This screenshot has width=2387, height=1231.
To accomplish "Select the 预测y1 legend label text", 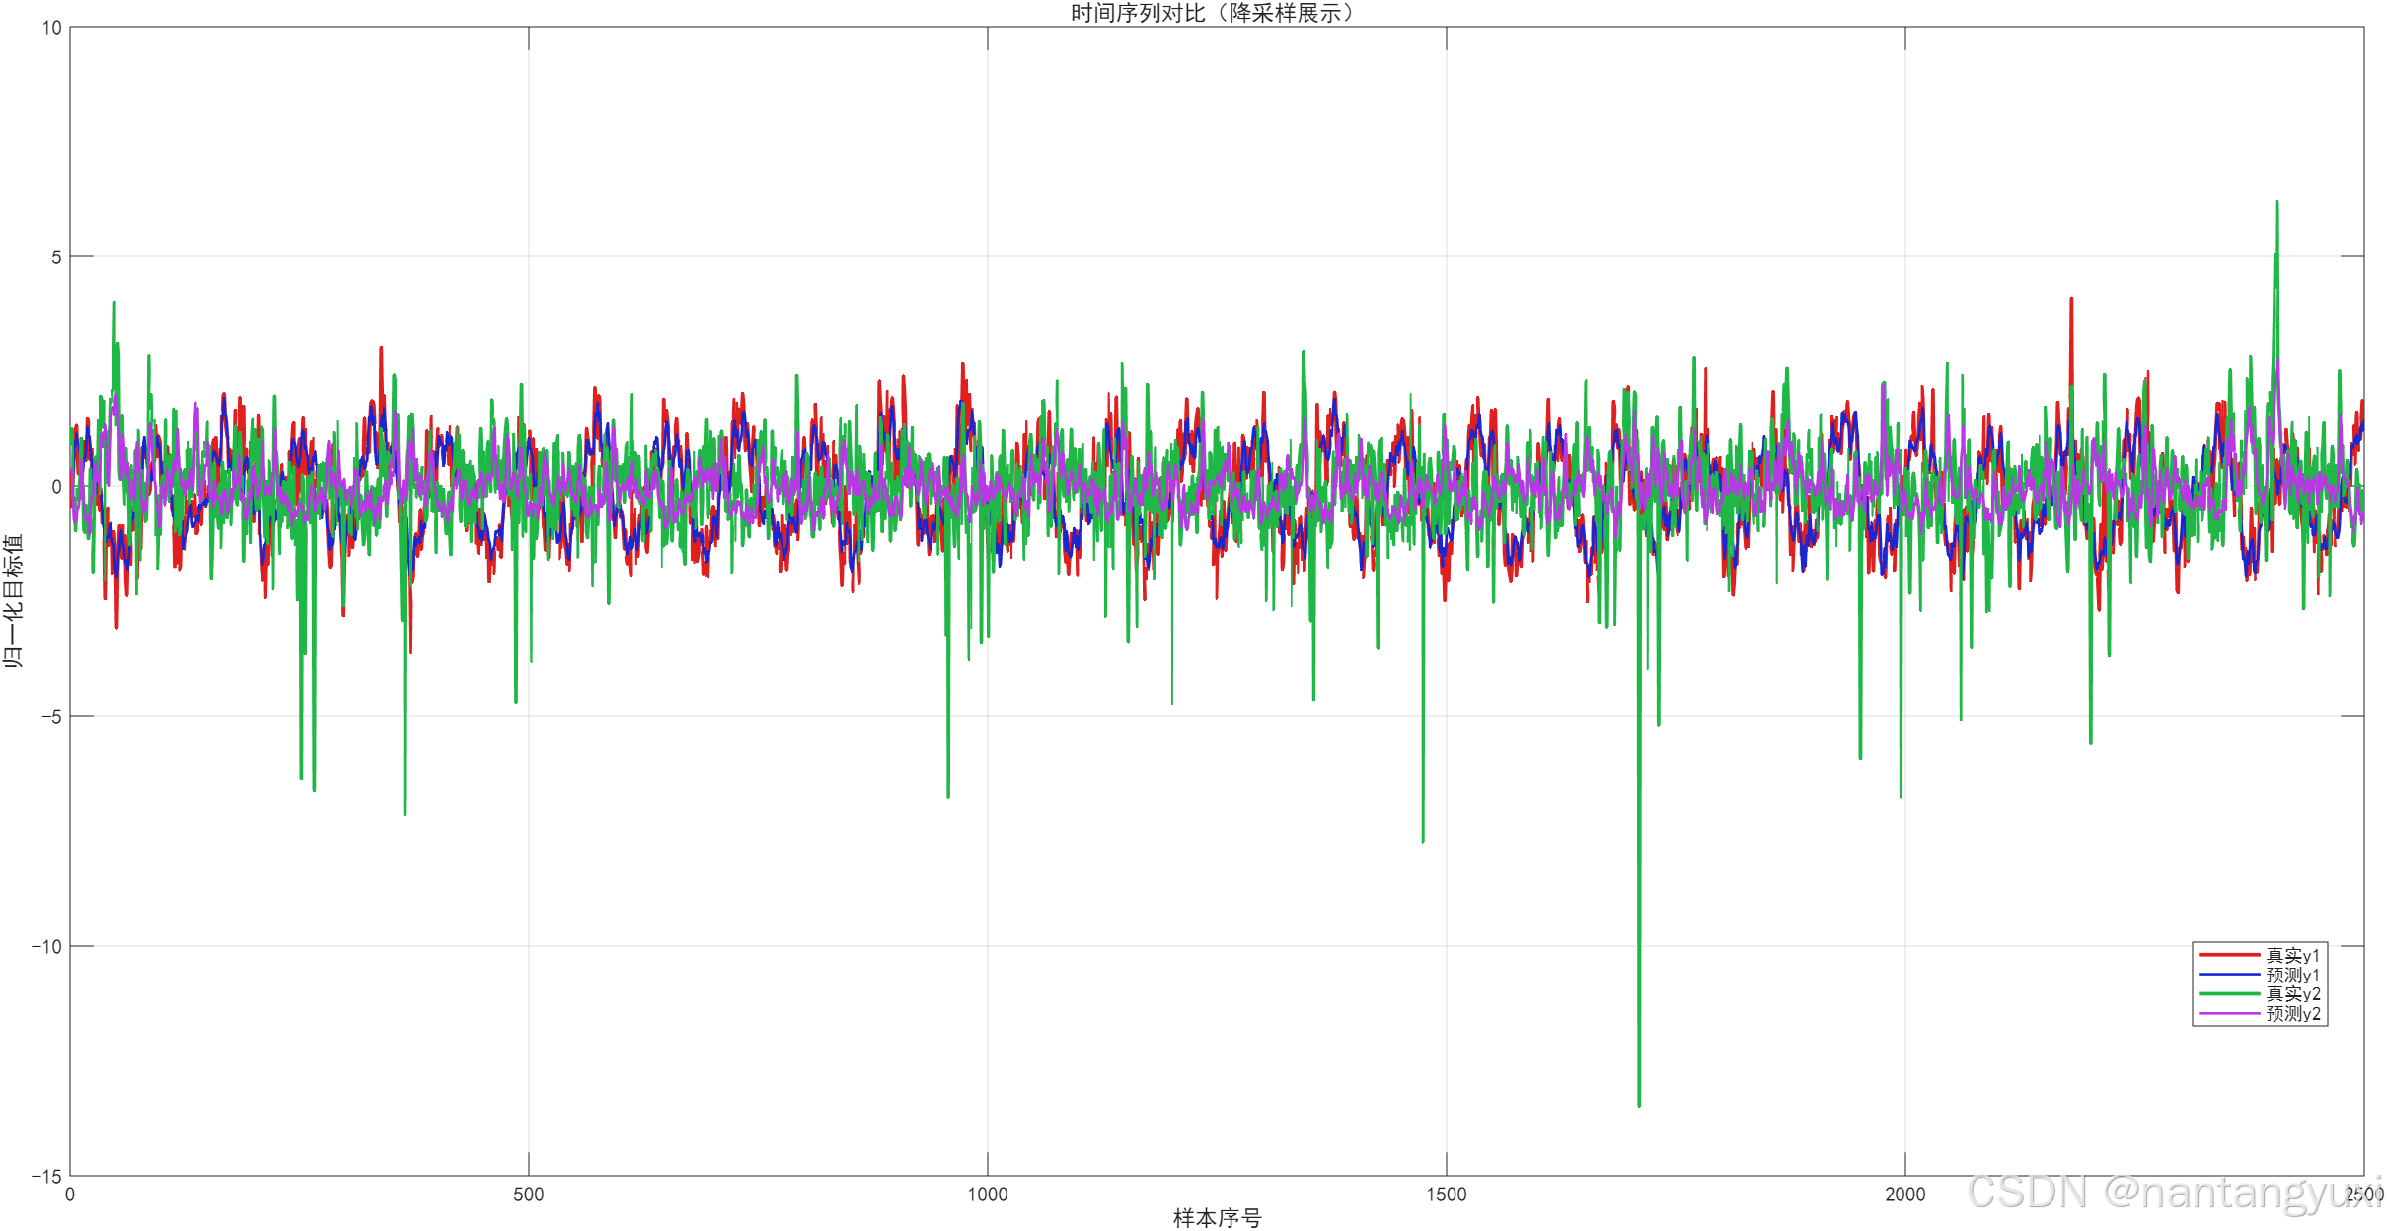I will 2292,975.
